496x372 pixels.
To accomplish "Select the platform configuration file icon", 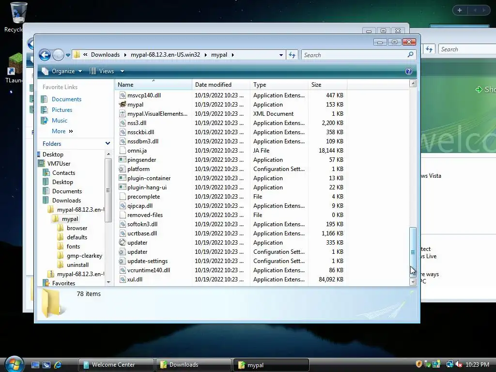I will pyautogui.click(x=123, y=169).
